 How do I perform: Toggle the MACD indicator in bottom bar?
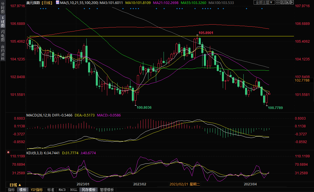(62, 190)
